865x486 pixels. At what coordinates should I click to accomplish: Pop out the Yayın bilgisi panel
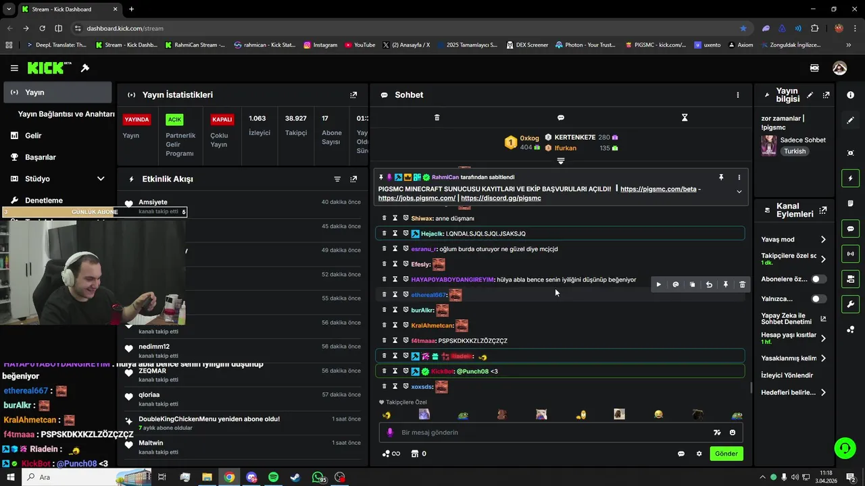pyautogui.click(x=826, y=95)
